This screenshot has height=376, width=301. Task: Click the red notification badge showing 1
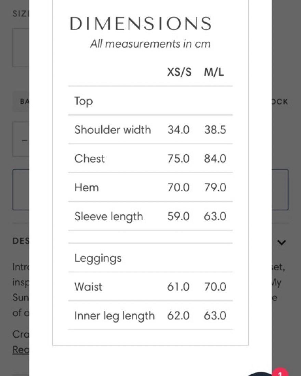[x=280, y=373]
